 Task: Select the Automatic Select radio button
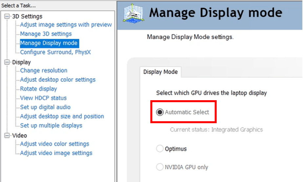coord(160,112)
